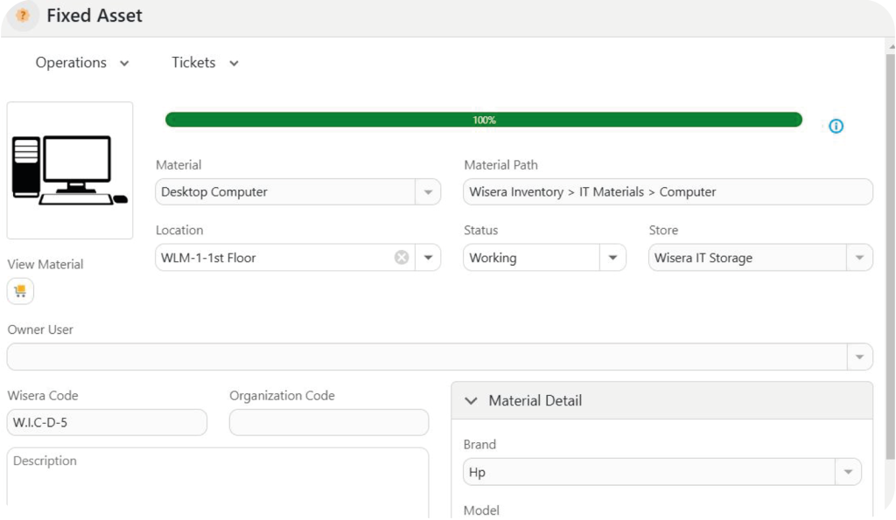Open the Store dropdown arrow

click(859, 258)
